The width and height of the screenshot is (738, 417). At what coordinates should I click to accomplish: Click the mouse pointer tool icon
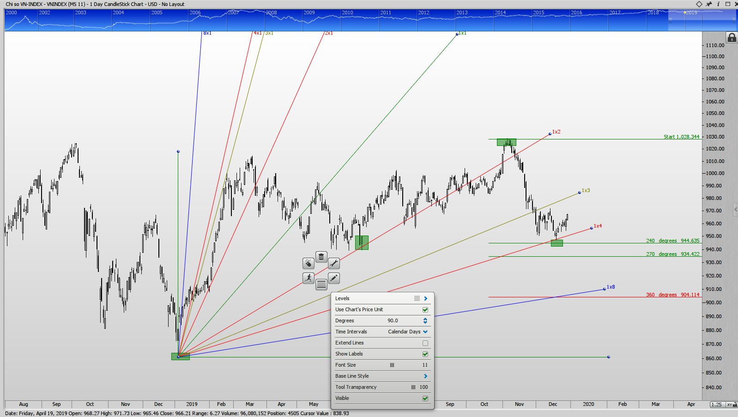click(309, 263)
